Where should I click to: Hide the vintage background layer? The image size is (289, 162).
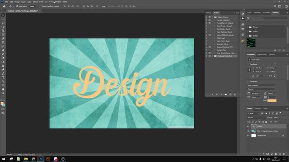pos(248,131)
